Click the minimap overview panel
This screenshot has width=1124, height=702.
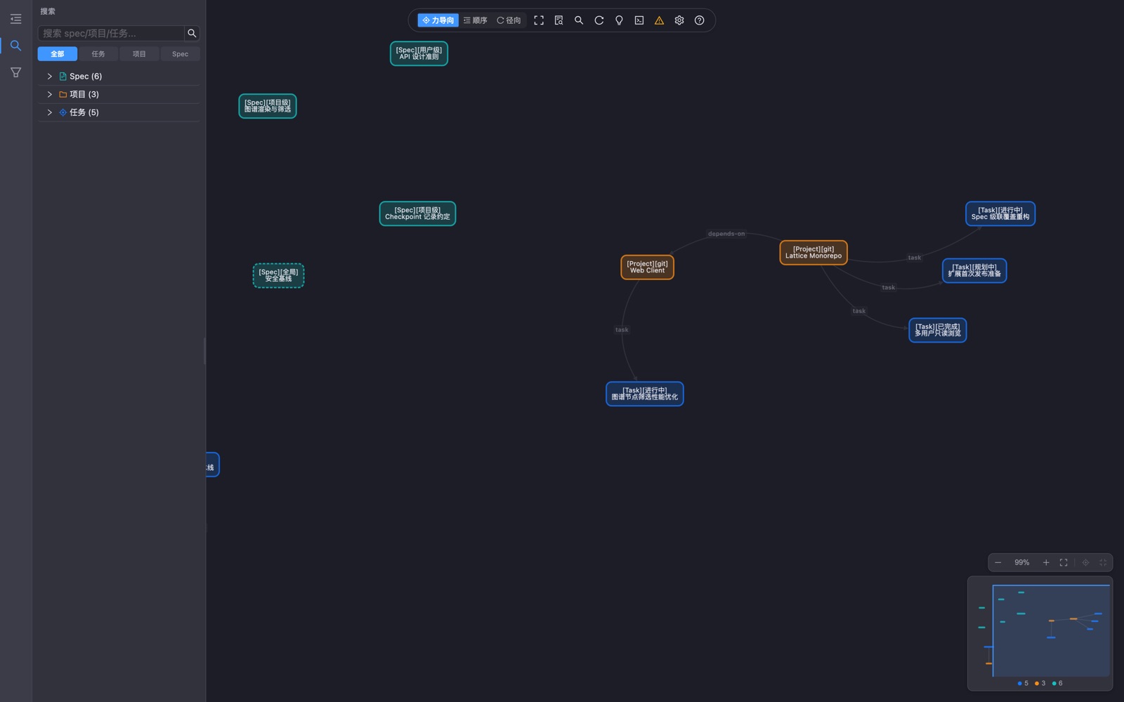pos(1040,633)
